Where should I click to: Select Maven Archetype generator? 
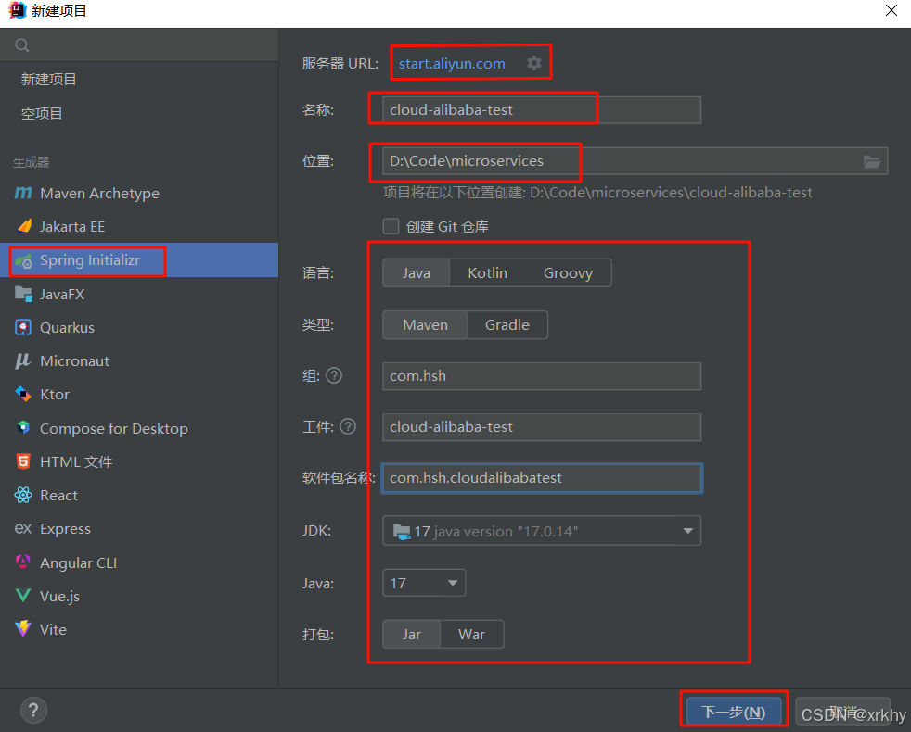pos(139,193)
